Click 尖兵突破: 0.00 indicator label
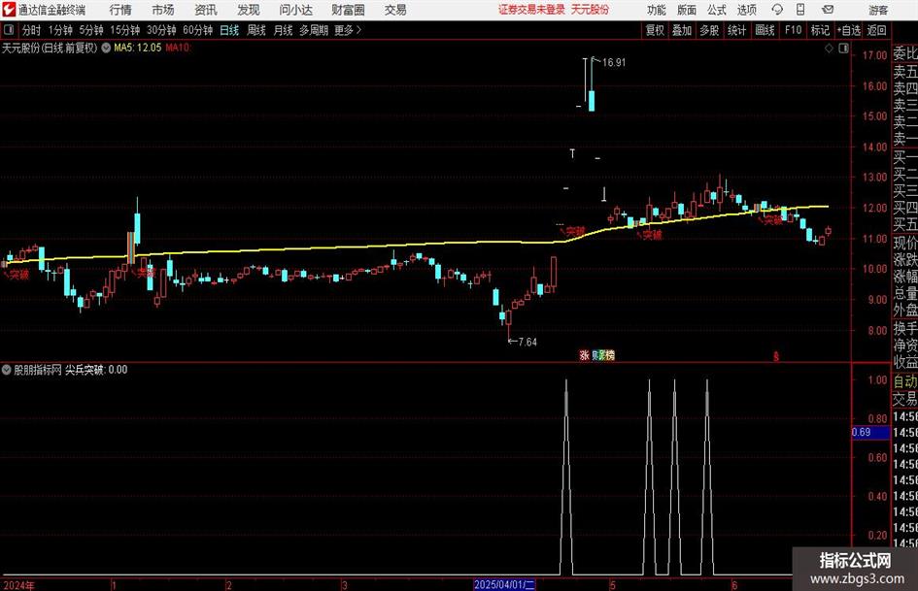Image resolution: width=918 pixels, height=591 pixels. 96,369
